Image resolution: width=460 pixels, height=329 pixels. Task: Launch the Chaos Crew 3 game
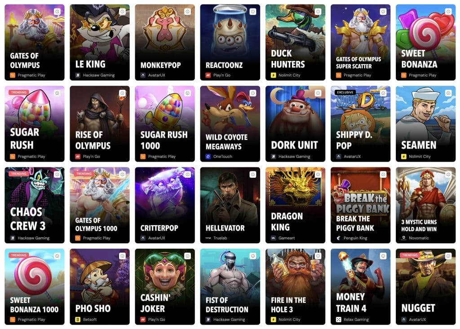(35, 205)
